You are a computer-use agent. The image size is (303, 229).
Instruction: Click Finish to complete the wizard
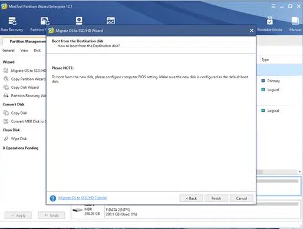(x=216, y=198)
